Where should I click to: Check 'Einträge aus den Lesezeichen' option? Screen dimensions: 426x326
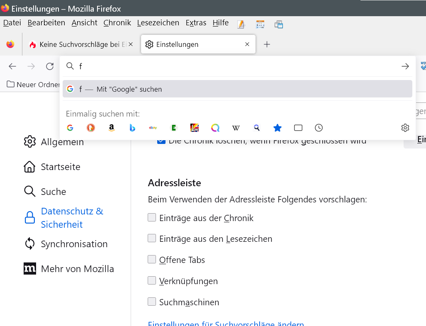[x=152, y=238]
